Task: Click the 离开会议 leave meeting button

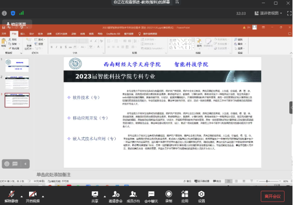Action: pos(272,196)
